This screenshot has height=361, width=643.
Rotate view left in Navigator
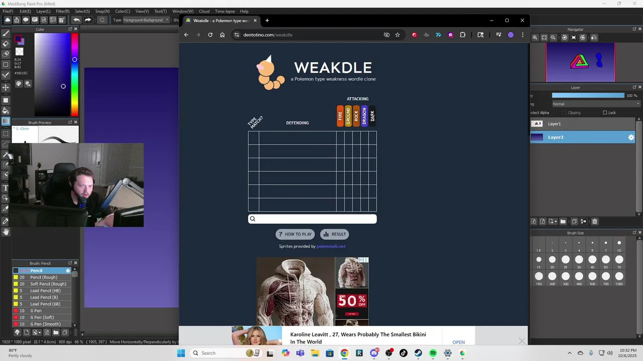[565, 38]
